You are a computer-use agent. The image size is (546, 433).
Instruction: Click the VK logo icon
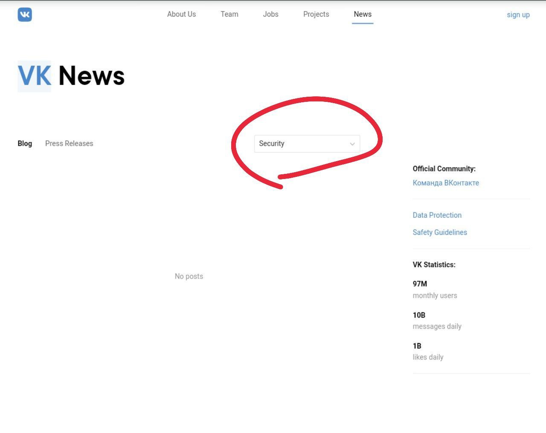pos(25,14)
